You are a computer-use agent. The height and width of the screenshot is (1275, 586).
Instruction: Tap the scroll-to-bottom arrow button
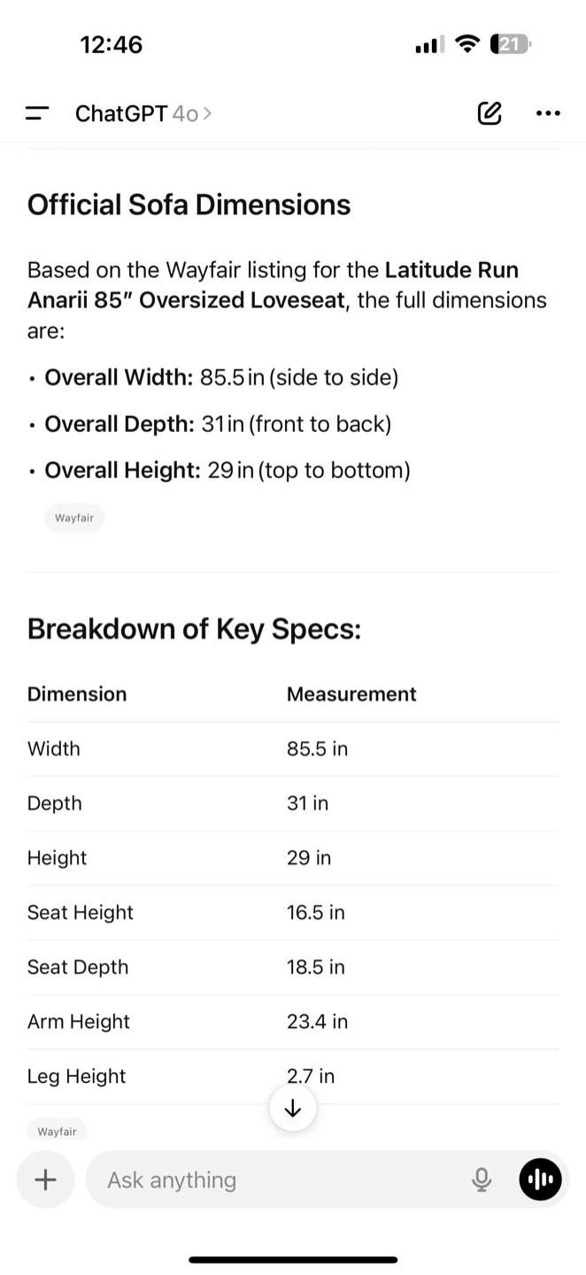coord(293,1109)
